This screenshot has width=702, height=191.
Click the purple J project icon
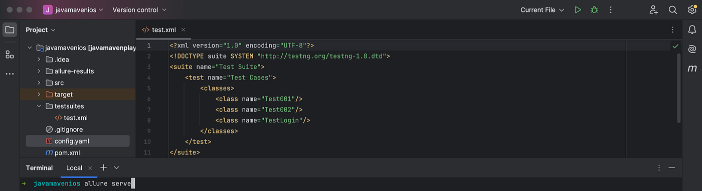(48, 10)
